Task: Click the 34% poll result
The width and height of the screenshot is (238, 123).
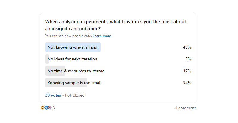Action: (187, 83)
